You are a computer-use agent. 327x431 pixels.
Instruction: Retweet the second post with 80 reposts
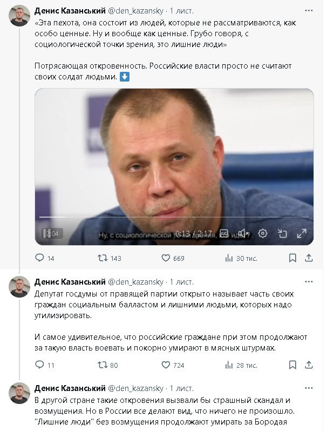click(x=101, y=365)
